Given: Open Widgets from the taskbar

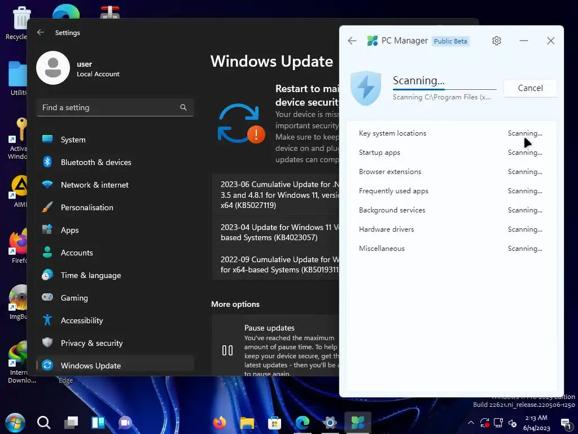Looking at the screenshot, I should 98,423.
